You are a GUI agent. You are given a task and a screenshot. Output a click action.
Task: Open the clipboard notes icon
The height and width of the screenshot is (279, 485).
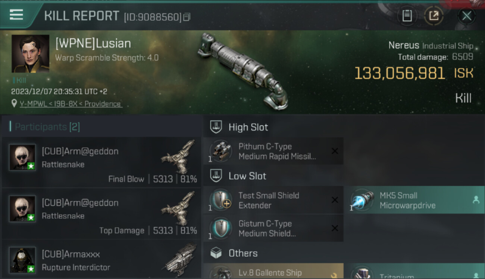(407, 16)
